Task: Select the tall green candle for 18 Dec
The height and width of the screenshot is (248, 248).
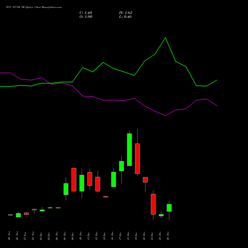Action: (129, 150)
